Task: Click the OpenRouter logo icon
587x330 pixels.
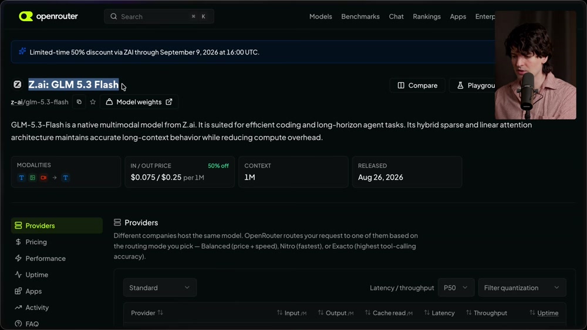Action: [26, 16]
